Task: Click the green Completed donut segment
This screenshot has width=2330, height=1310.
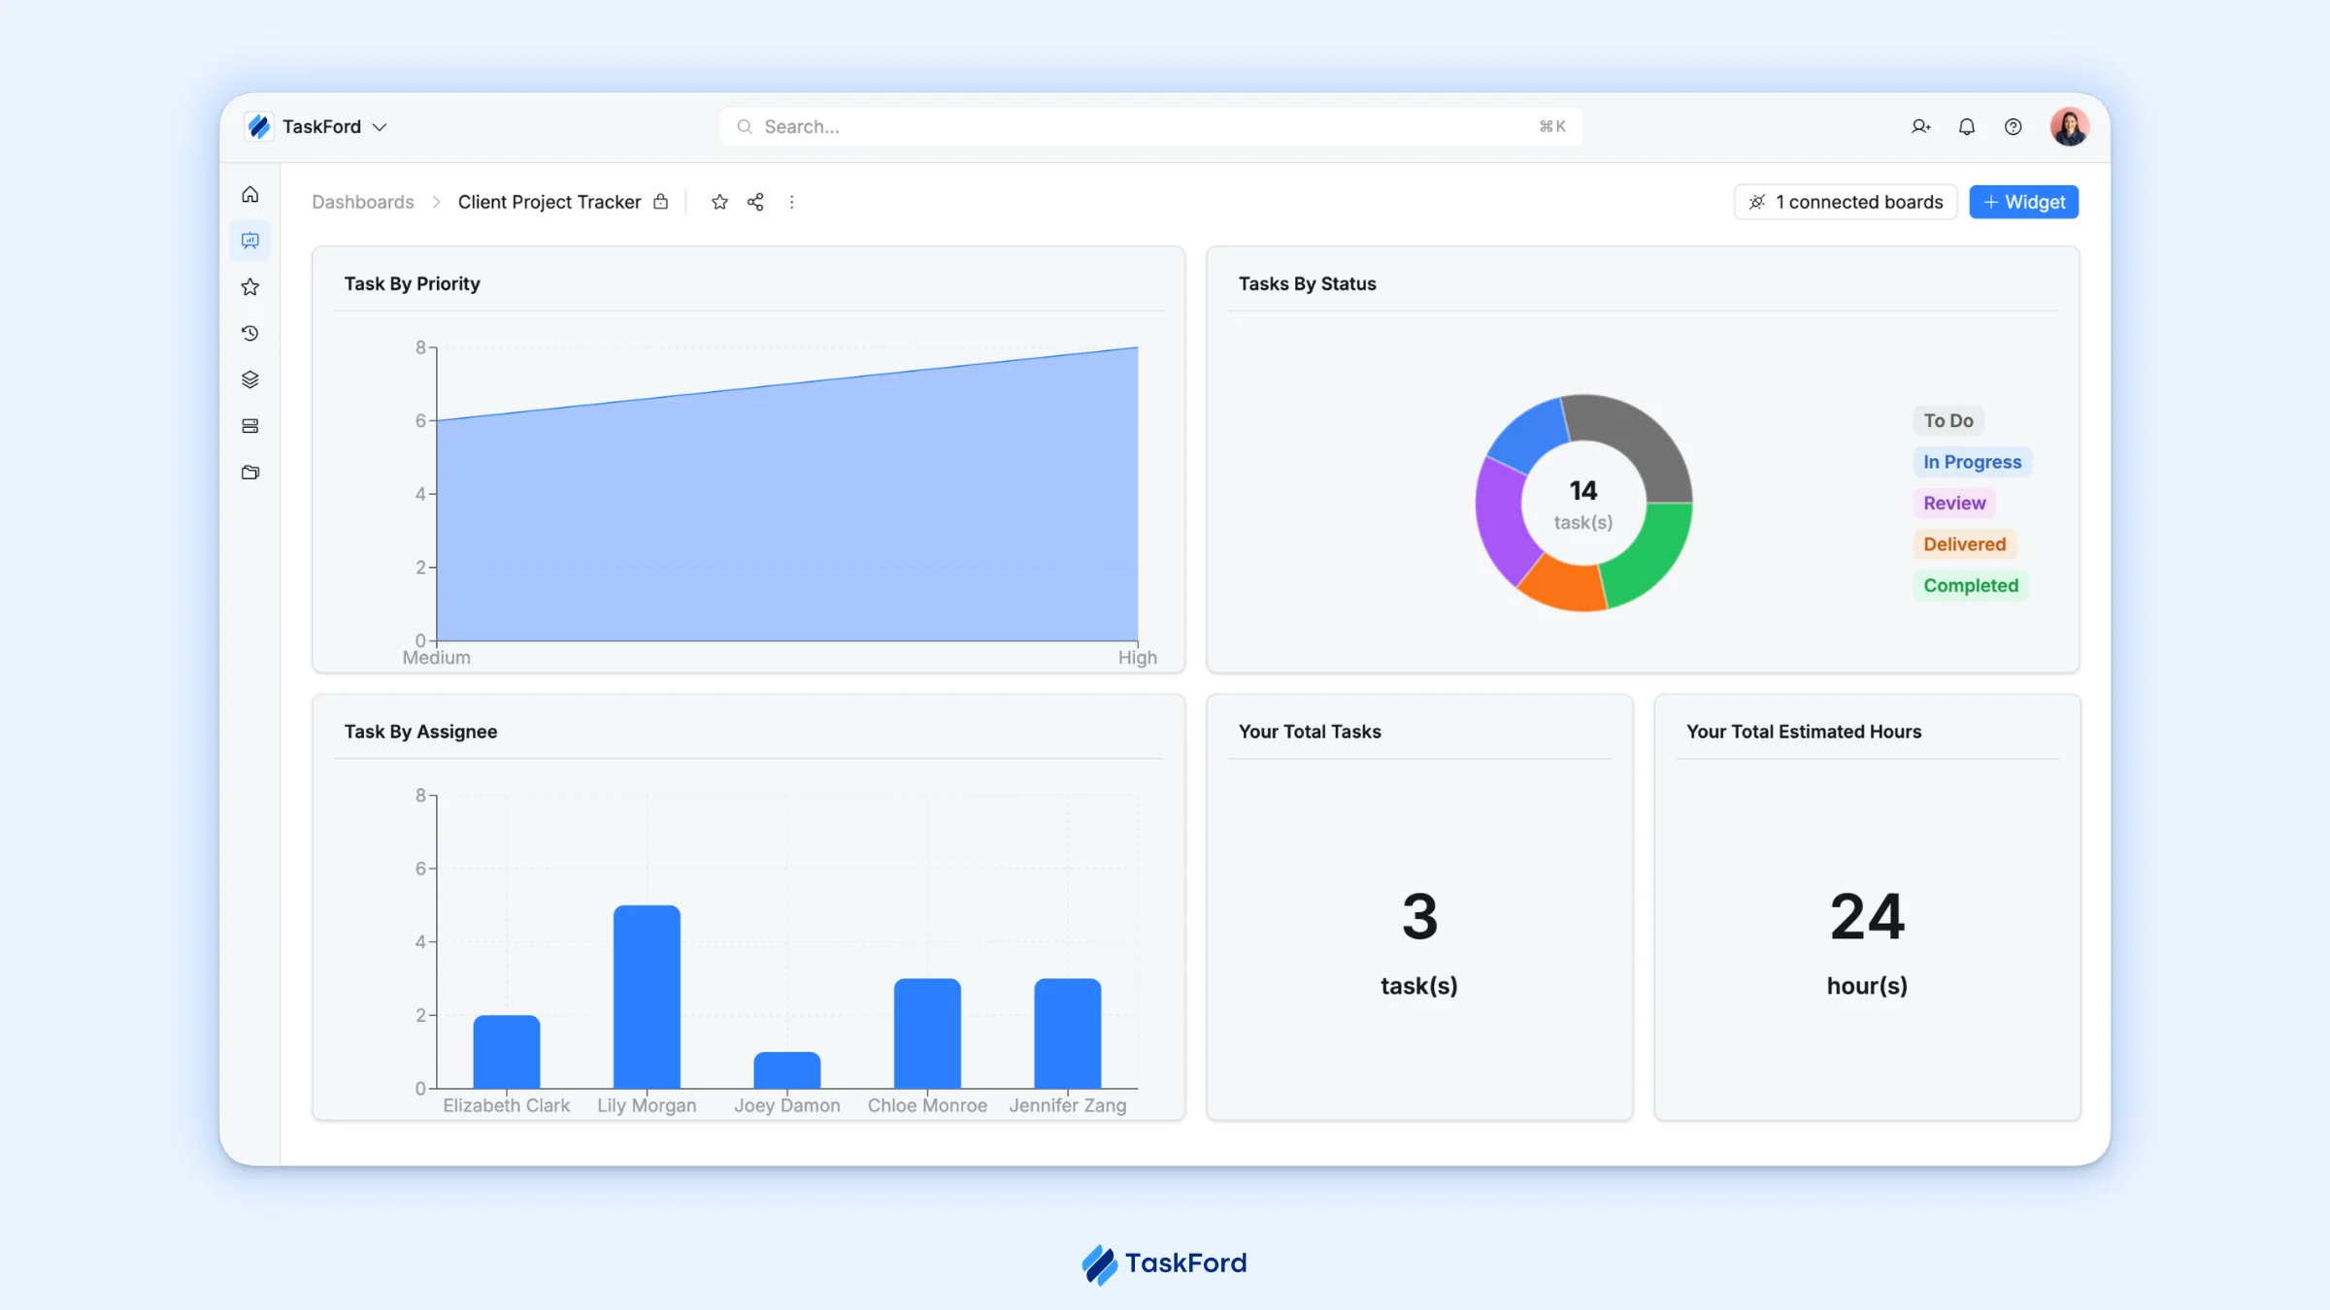Action: click(x=1650, y=554)
